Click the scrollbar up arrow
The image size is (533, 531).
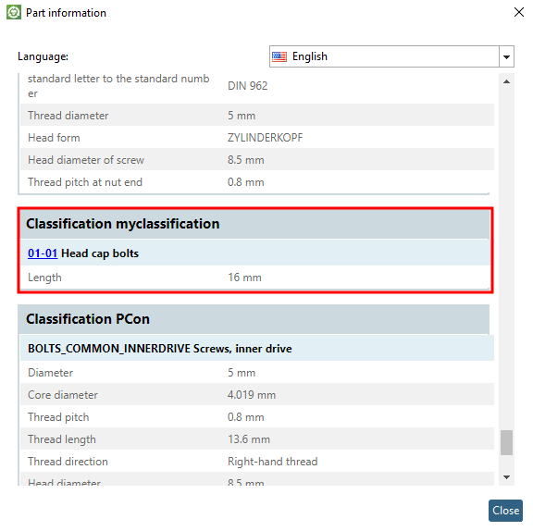[506, 81]
